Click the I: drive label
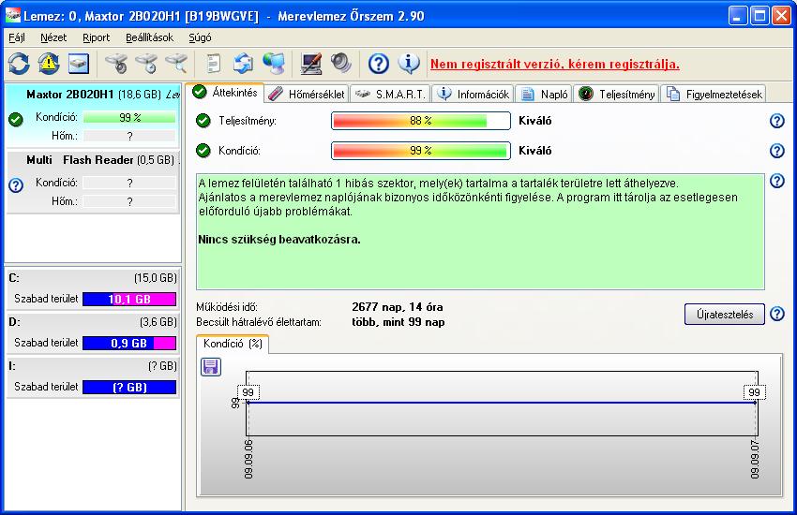This screenshot has height=515, width=797. pos(12,366)
